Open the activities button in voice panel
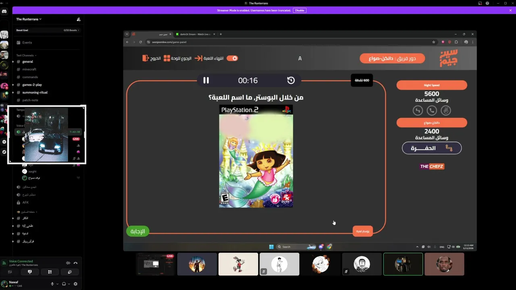 pyautogui.click(x=50, y=272)
